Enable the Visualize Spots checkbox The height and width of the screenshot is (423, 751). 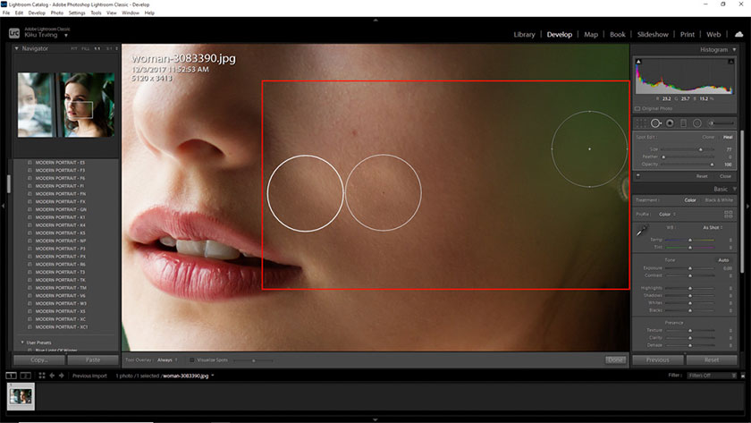click(191, 360)
